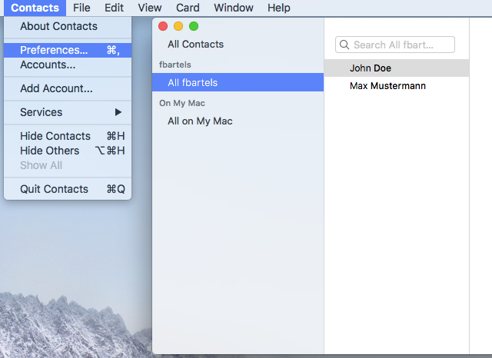Select All Contacts in the sidebar
492x358 pixels.
pyautogui.click(x=238, y=45)
